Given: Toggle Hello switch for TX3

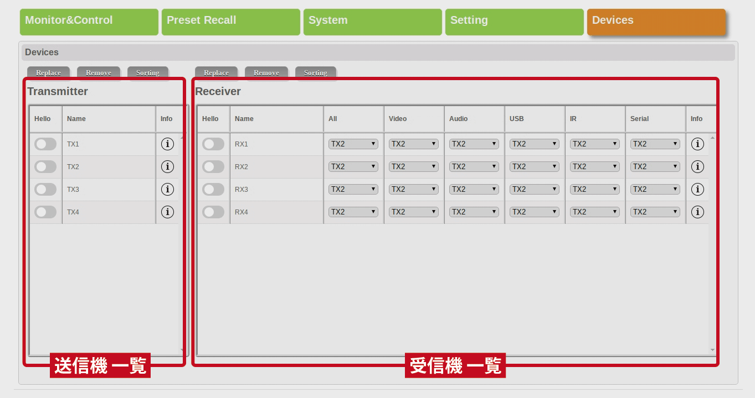Looking at the screenshot, I should 45,189.
